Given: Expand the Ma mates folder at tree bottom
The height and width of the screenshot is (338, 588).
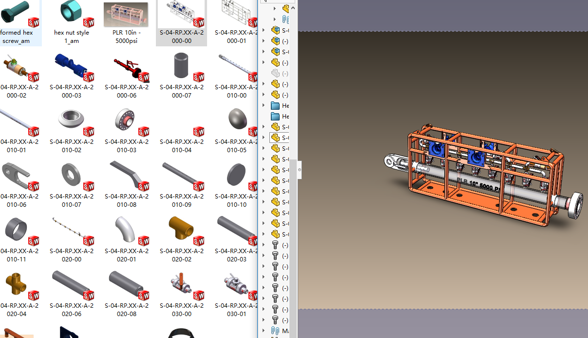Looking at the screenshot, I should [264, 331].
